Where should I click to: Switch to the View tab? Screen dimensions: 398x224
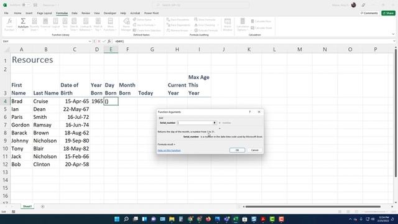point(97,13)
